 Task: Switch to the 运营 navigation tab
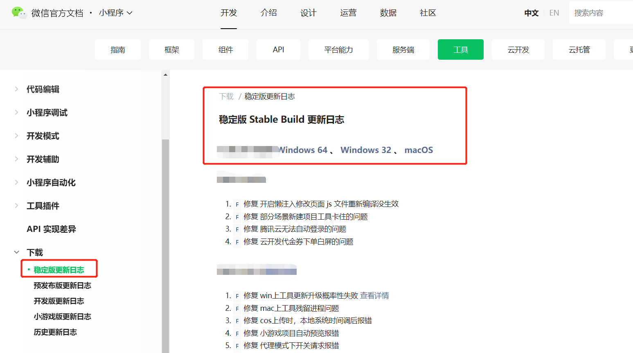click(348, 13)
